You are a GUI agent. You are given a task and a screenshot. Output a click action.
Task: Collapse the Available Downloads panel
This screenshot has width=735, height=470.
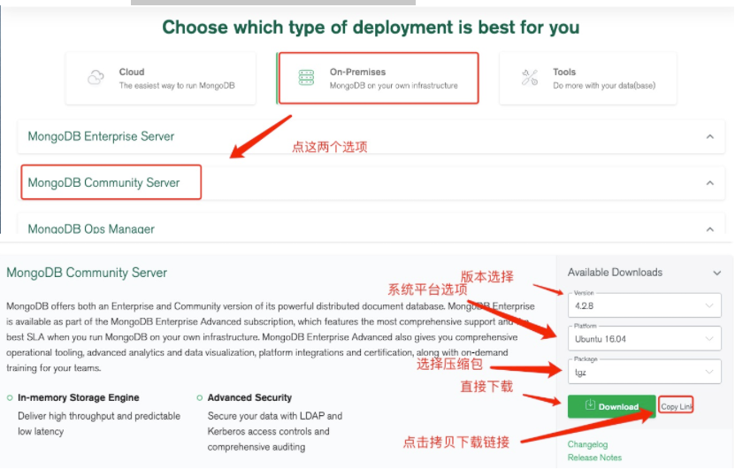pyautogui.click(x=716, y=273)
